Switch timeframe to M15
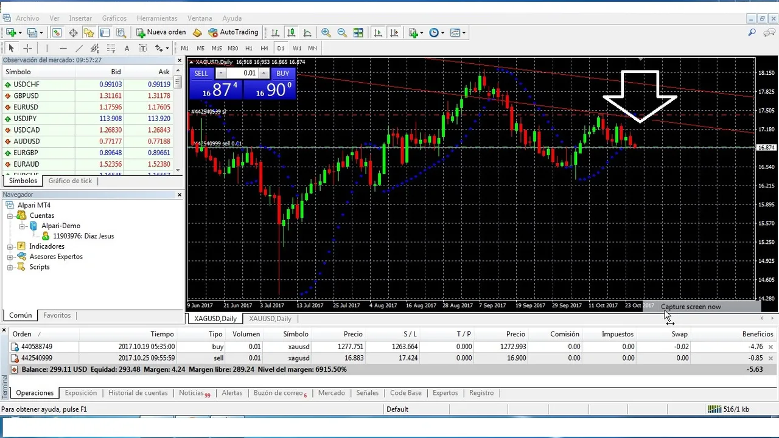779x438 pixels. pos(217,48)
